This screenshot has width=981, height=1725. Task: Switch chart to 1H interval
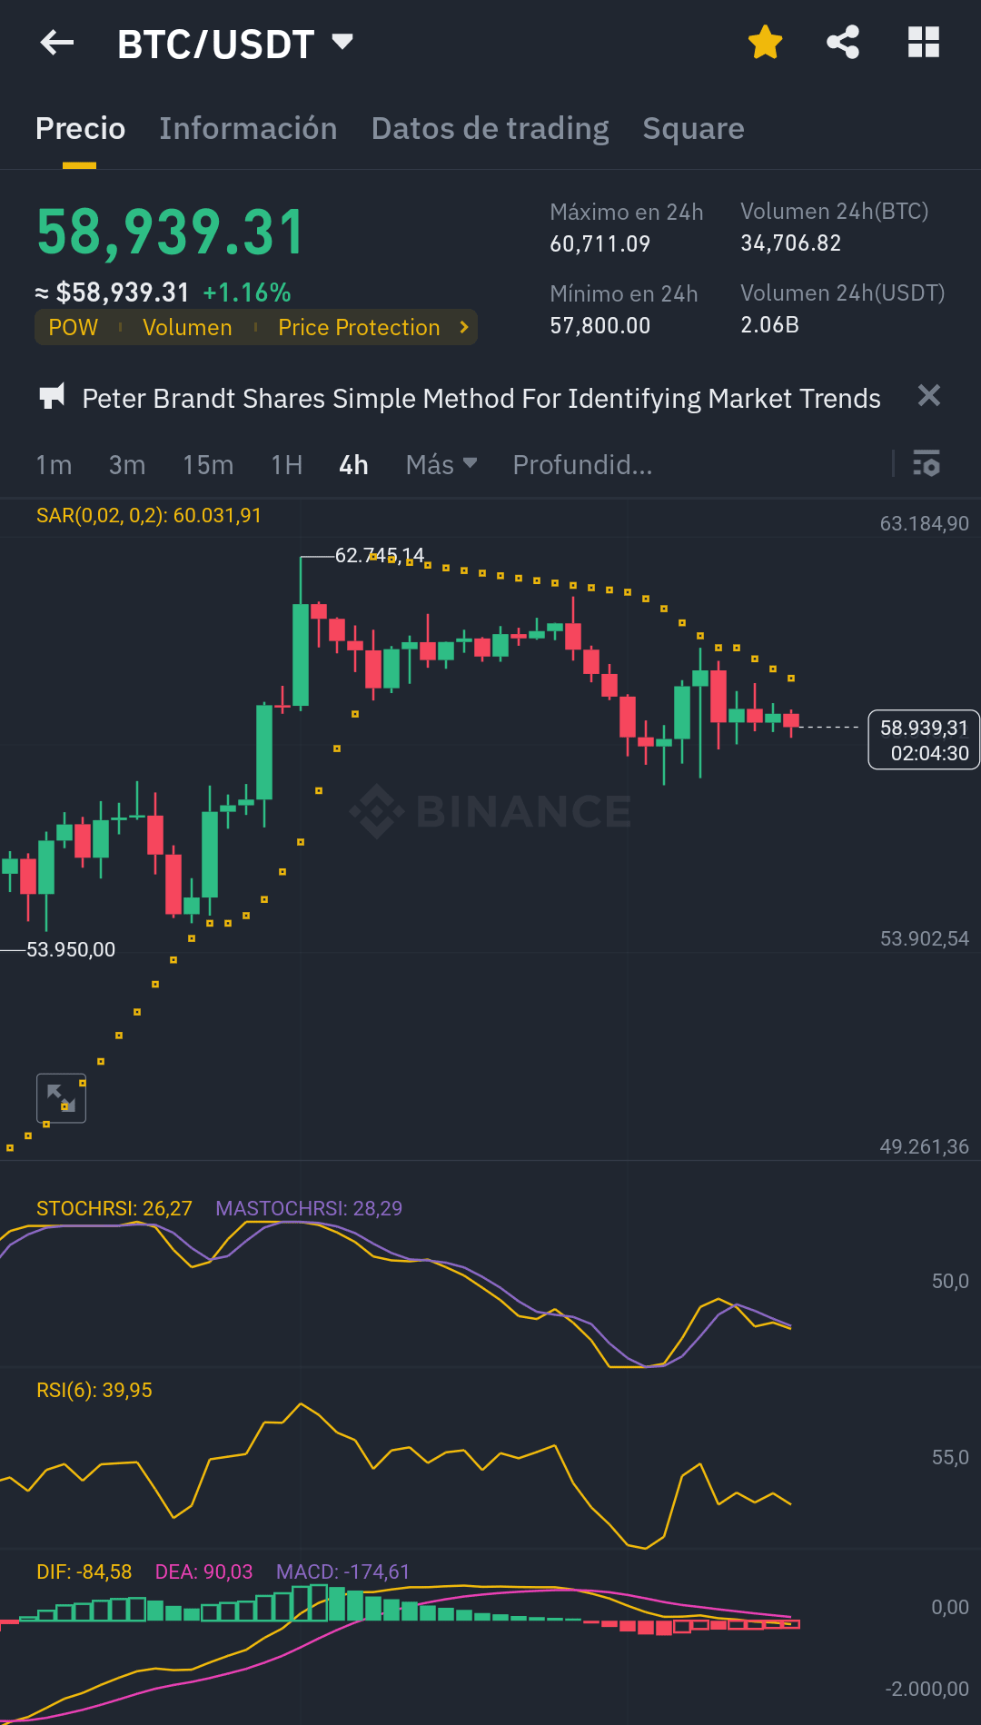pos(286,465)
